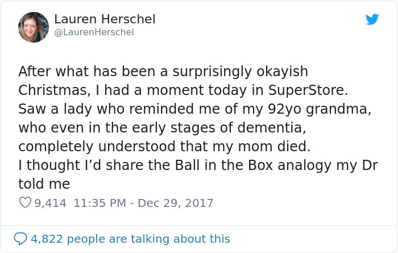Click the 9,414 likes count
398x253 pixels.
pos(51,202)
